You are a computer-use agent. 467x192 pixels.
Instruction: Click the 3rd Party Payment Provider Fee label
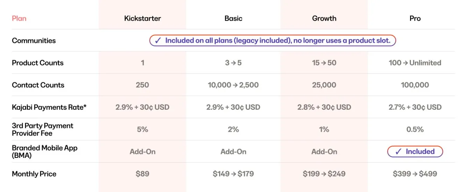click(x=43, y=129)
